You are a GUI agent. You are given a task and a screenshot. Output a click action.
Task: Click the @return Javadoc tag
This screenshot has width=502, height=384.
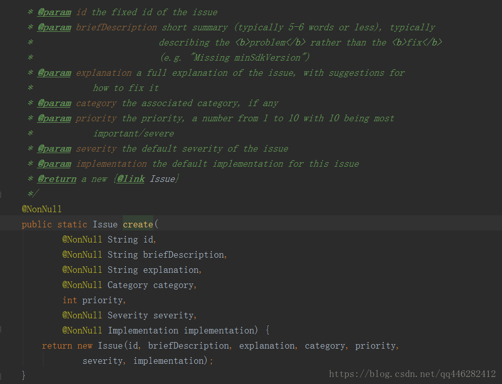[57, 179]
